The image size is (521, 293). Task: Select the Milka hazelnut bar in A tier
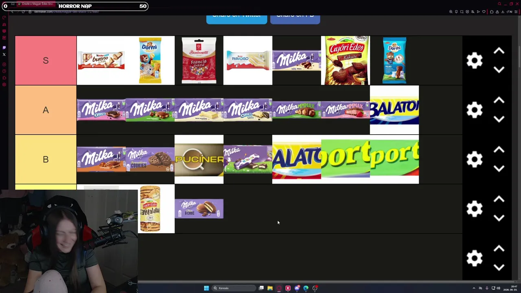point(150,110)
